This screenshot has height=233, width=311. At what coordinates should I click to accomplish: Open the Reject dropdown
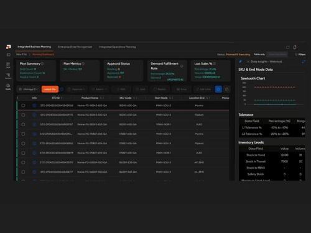100,89
